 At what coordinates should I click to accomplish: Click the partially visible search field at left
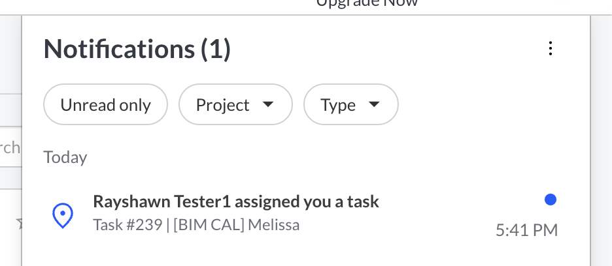[x=10, y=148]
